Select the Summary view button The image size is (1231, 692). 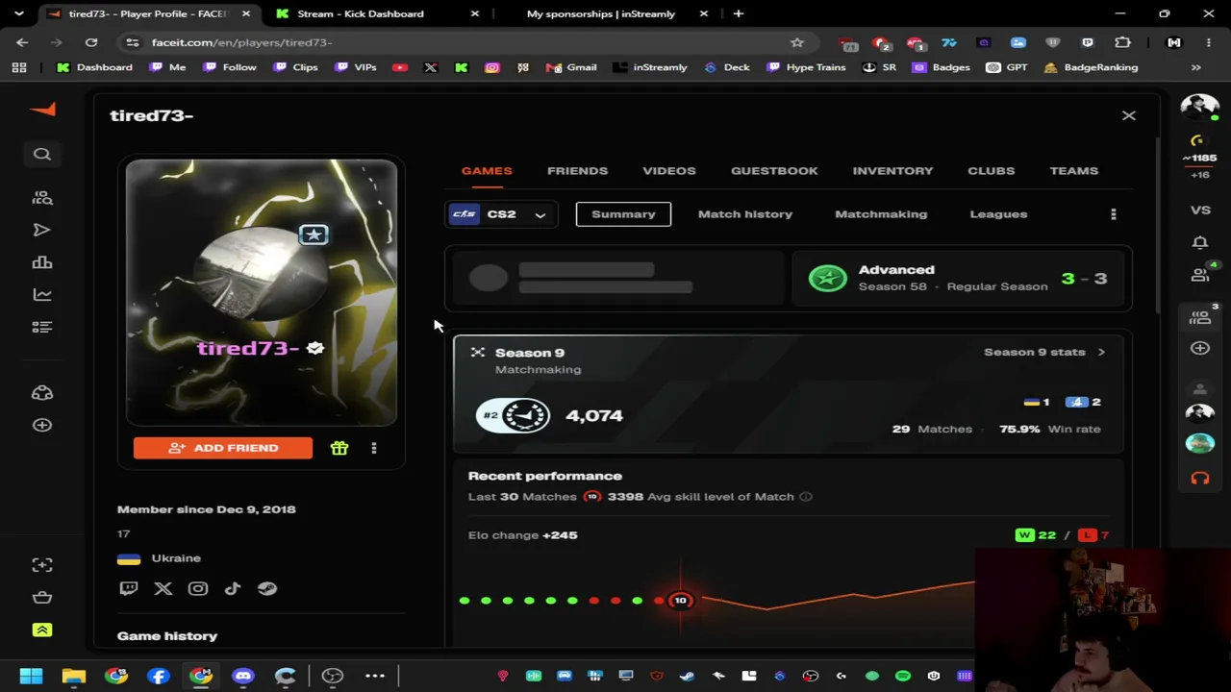623,214
